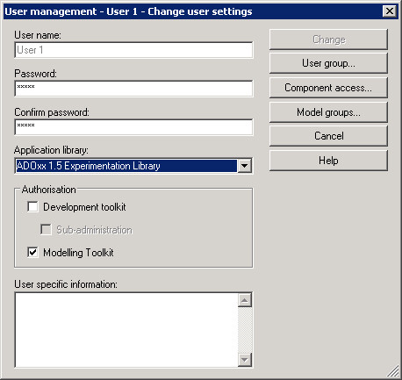Cancel the user settings changes

328,136
